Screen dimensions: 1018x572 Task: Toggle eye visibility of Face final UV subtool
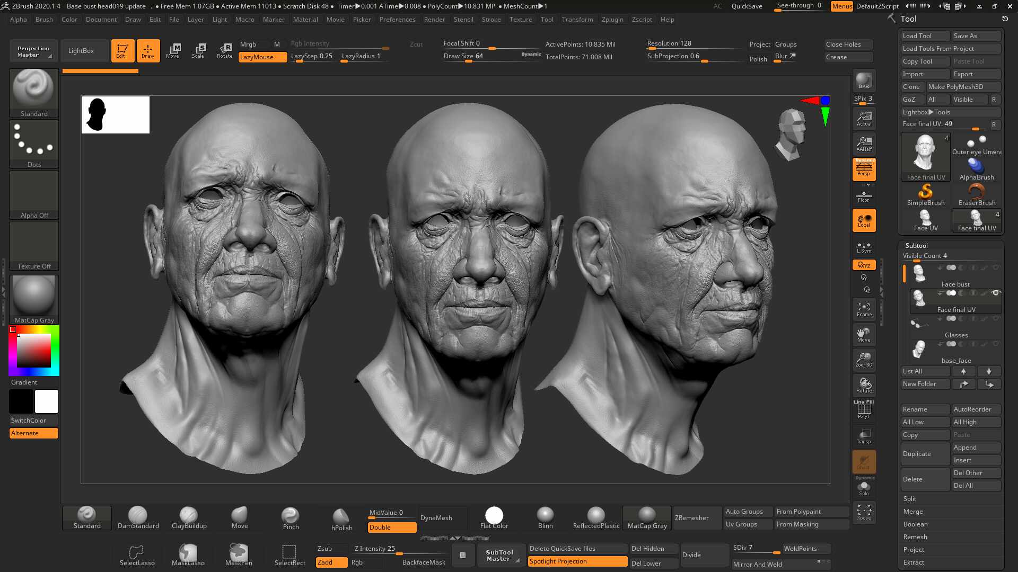[996, 293]
